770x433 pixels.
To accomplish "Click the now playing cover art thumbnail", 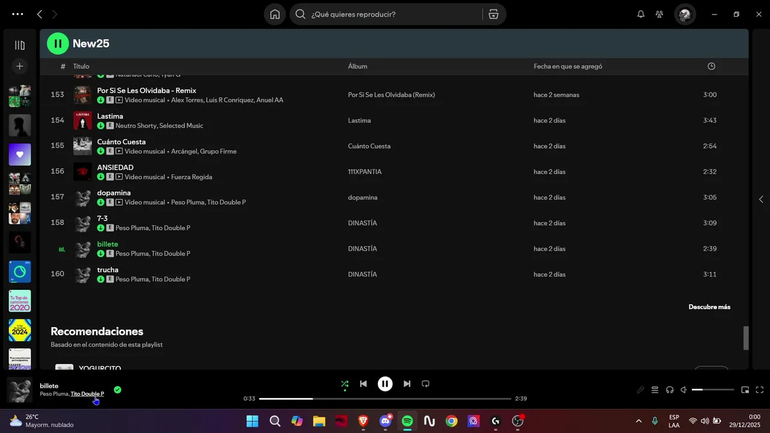I will [20, 390].
